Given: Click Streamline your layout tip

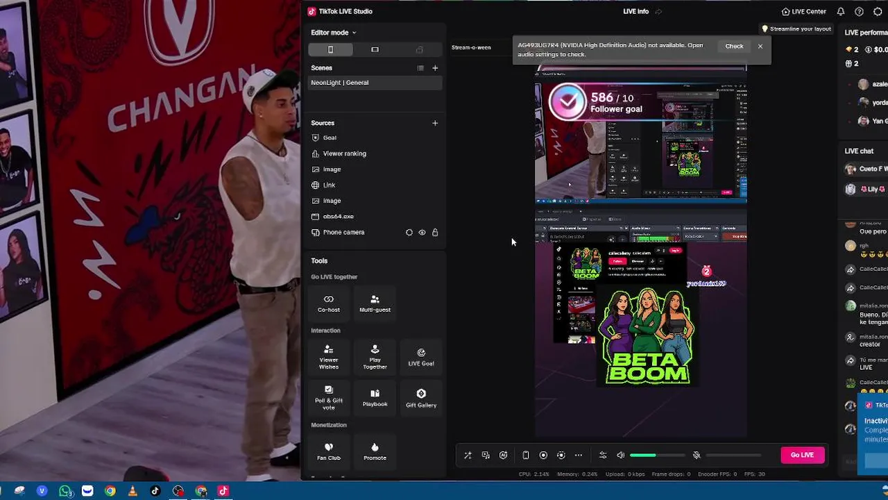Looking at the screenshot, I should 796,29.
